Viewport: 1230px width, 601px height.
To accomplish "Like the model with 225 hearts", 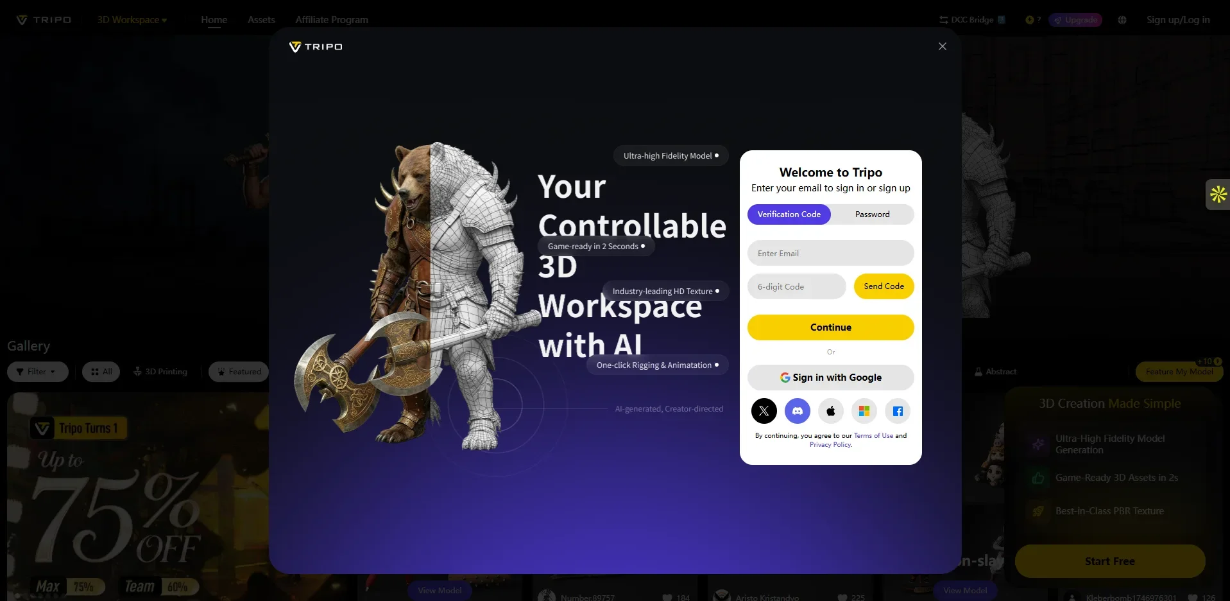I will pos(842,597).
